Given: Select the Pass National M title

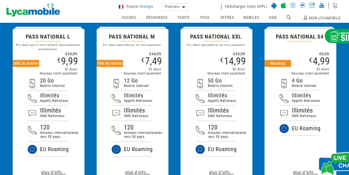Looking at the screenshot, I should (x=132, y=37).
